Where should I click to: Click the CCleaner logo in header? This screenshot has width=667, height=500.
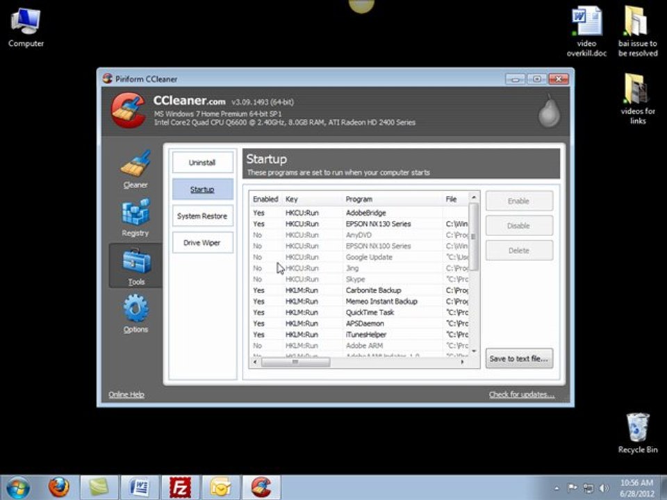[x=128, y=110]
